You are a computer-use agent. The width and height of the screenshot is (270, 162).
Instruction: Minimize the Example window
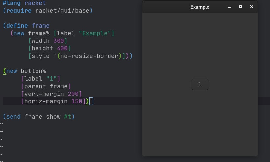pyautogui.click(x=229, y=7)
